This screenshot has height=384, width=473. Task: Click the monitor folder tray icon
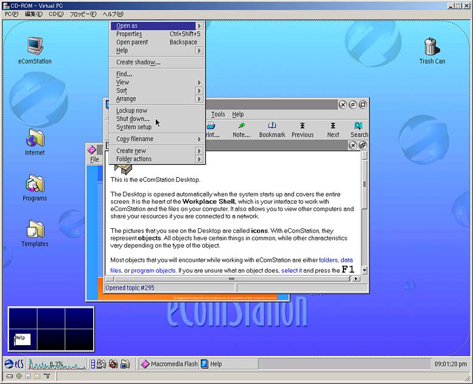point(125,365)
